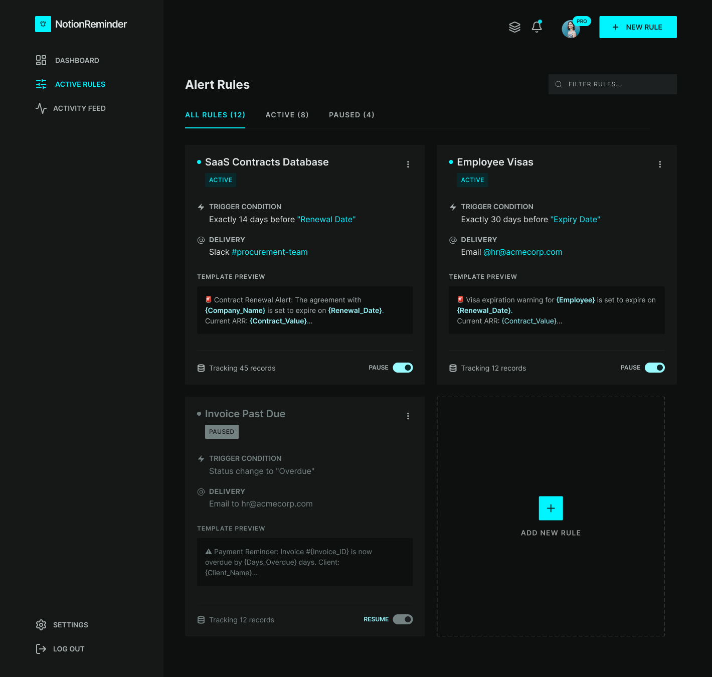Click the database icon in Invoice Past Due footer
Viewport: 712px width, 677px height.
[x=201, y=620]
